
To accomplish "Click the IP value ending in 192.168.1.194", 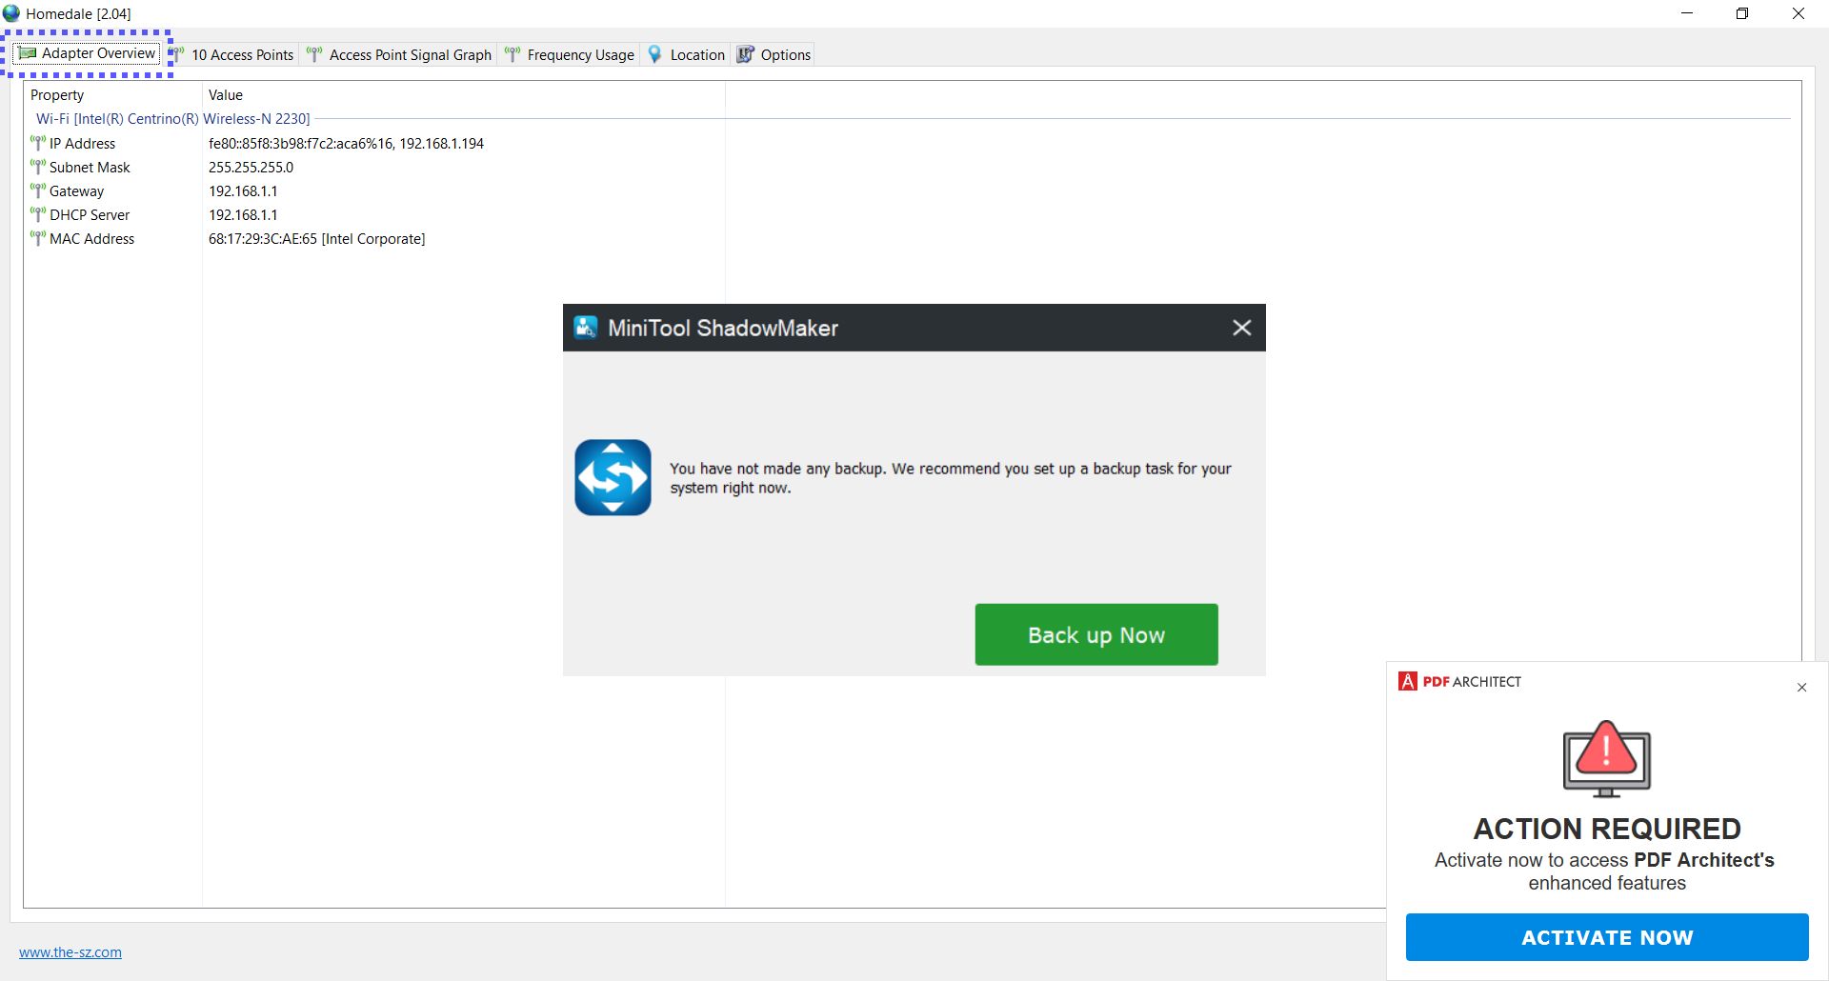I will pyautogui.click(x=346, y=143).
